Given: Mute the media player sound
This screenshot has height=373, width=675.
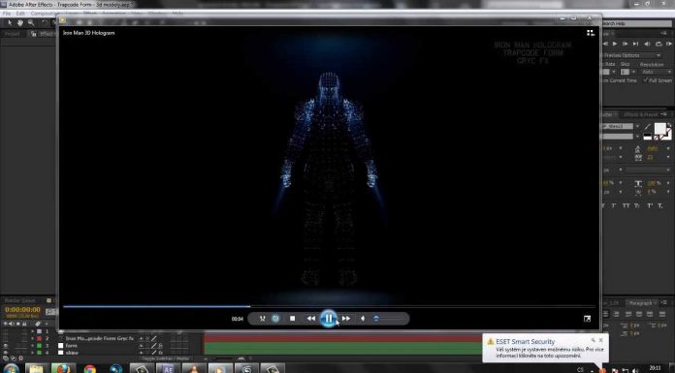Looking at the screenshot, I should (x=363, y=319).
